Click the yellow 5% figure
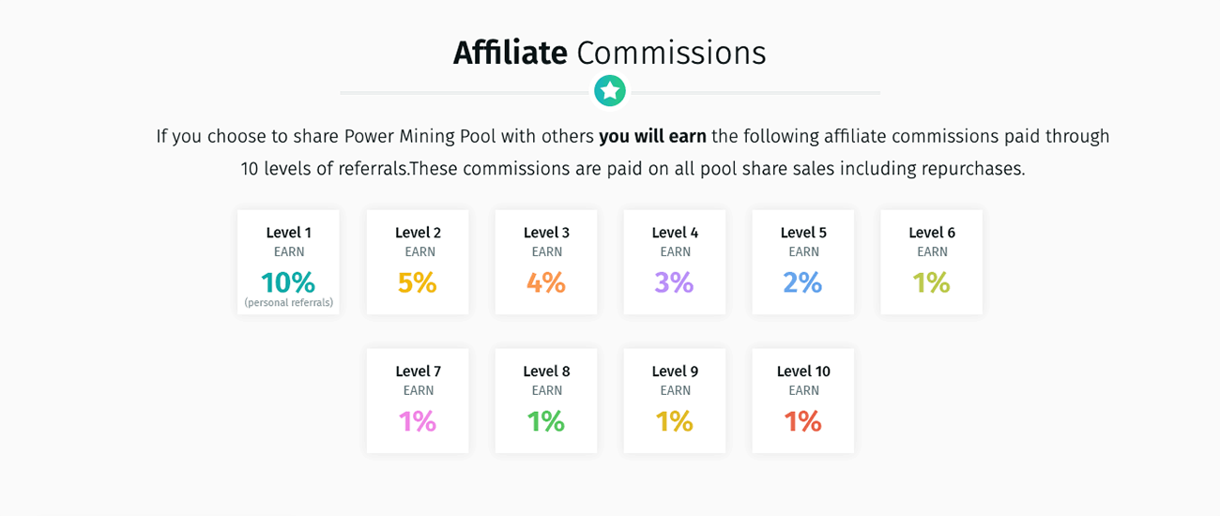 point(418,282)
